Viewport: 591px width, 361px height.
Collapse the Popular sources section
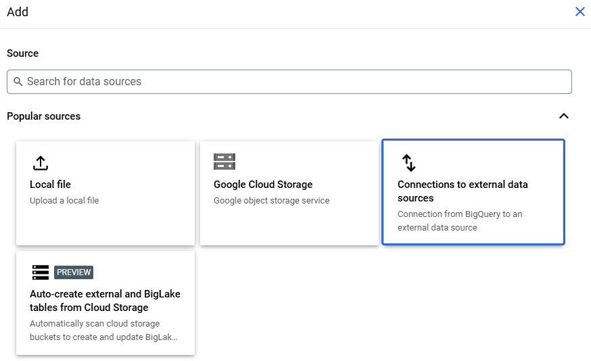click(564, 116)
